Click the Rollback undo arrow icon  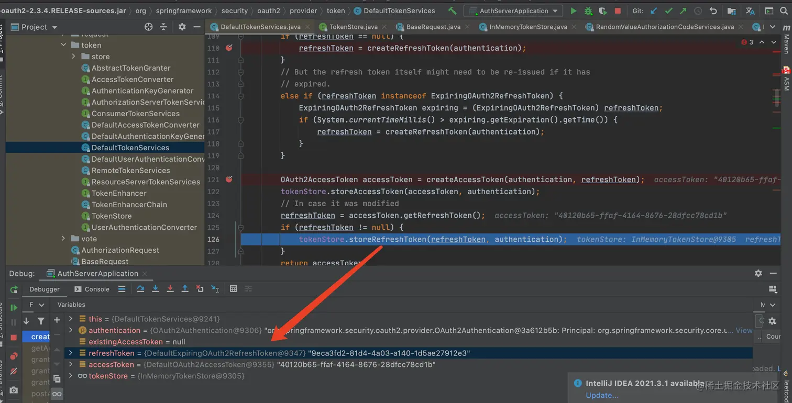pos(713,10)
